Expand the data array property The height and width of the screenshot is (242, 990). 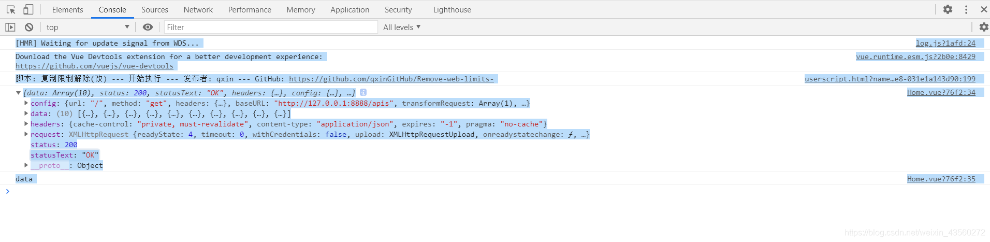(26, 113)
